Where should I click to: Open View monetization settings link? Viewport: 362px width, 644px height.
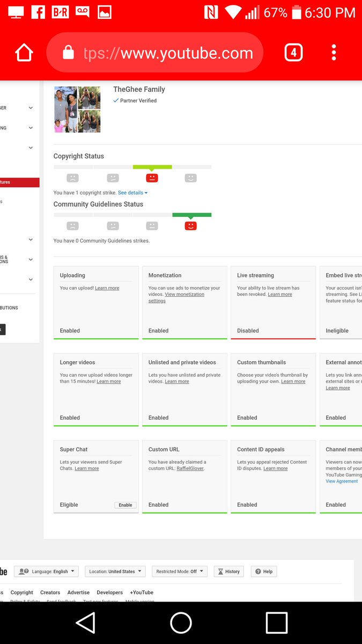[x=176, y=298]
